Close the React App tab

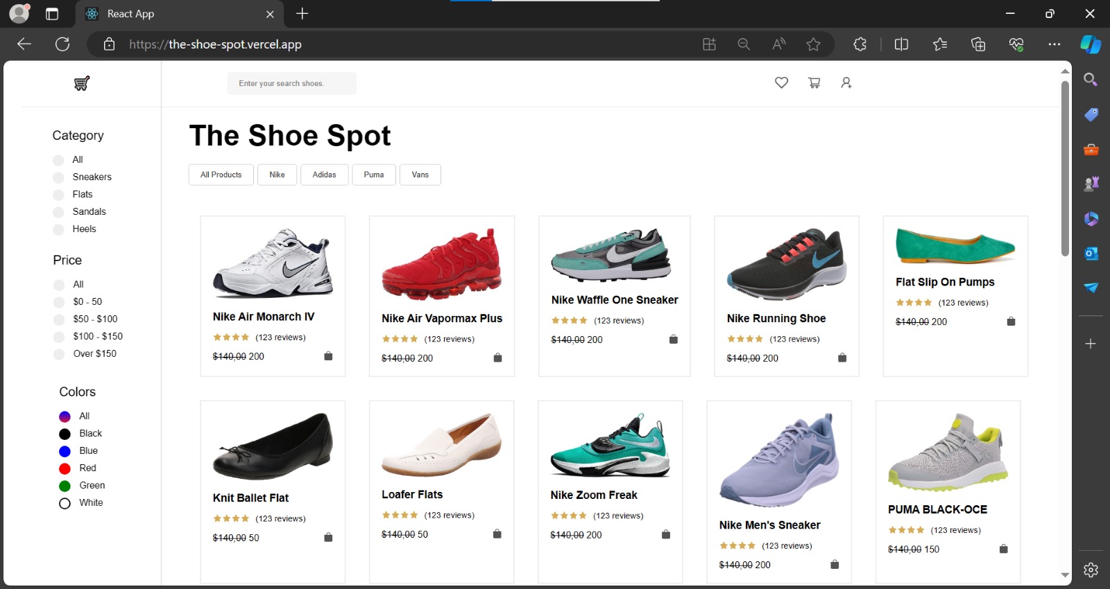pyautogui.click(x=270, y=14)
